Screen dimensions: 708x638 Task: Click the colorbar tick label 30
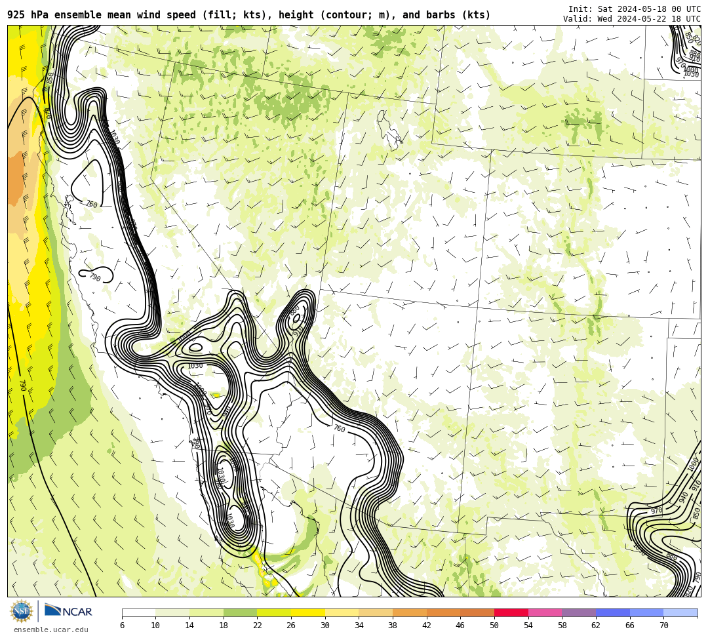pos(325,626)
